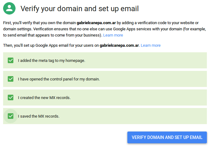The image size is (210, 147).
Task: Toggle the saved MX records checkbox
Action: [11, 116]
